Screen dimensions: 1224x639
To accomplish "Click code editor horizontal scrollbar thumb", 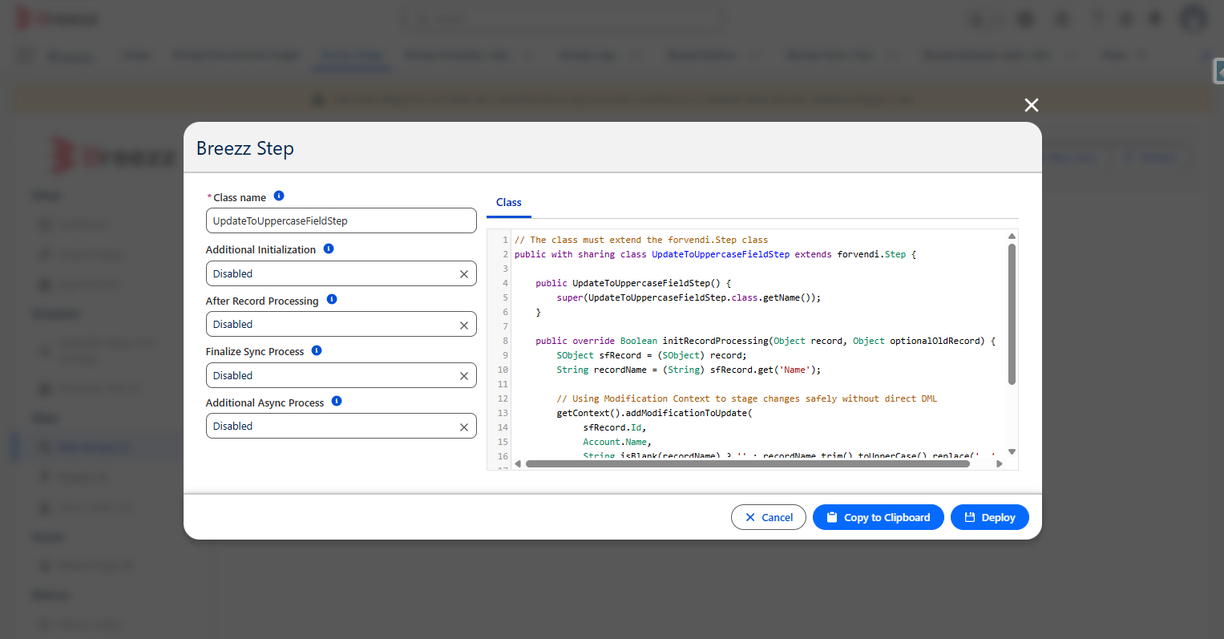I will point(747,463).
